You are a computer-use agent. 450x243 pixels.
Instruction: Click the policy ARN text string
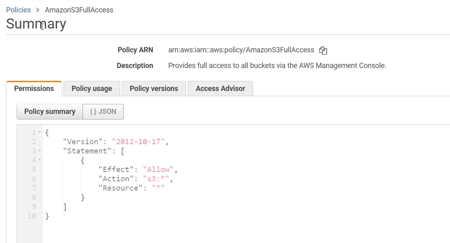point(241,50)
